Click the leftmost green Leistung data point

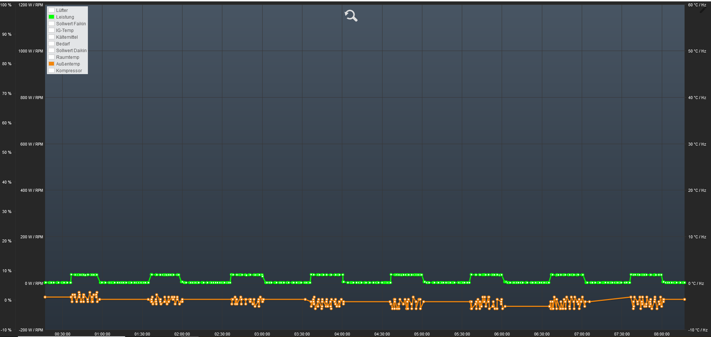coord(45,283)
